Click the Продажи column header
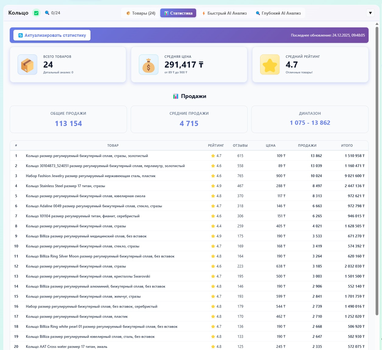Image resolution: width=382 pixels, height=350 pixels. point(307,145)
